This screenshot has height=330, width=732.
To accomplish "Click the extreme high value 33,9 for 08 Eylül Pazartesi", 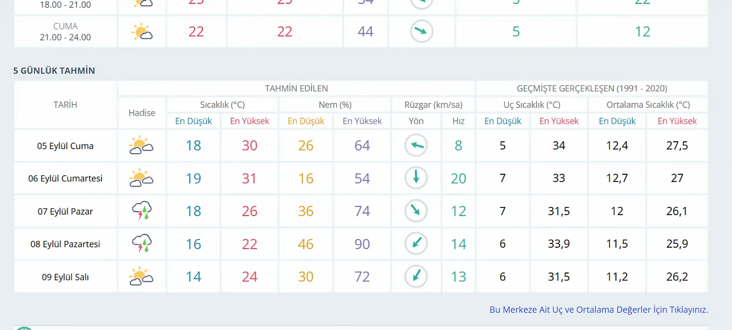I will click(x=559, y=243).
